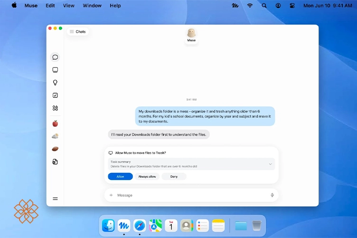Focus the Message input field
Screen dimensions: 357x238
click(191, 195)
